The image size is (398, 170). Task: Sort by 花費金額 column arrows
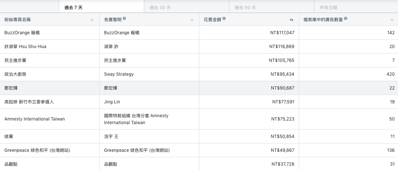click(292, 20)
